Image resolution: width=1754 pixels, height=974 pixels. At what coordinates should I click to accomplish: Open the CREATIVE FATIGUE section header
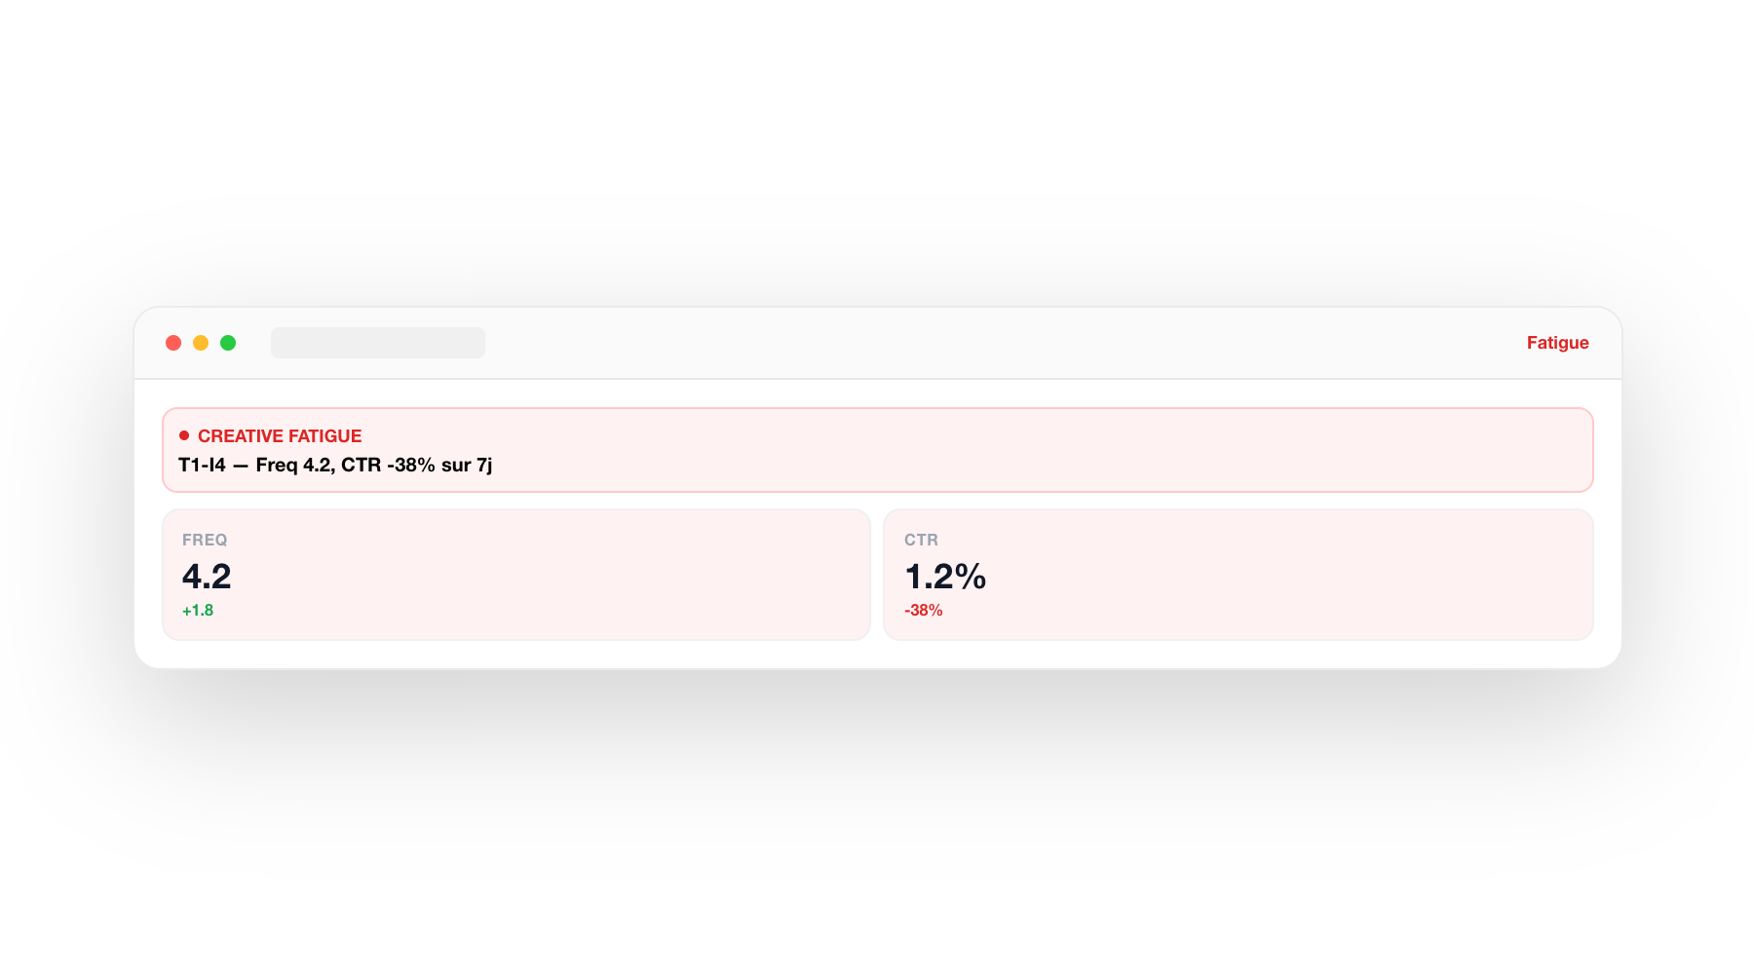coord(280,435)
